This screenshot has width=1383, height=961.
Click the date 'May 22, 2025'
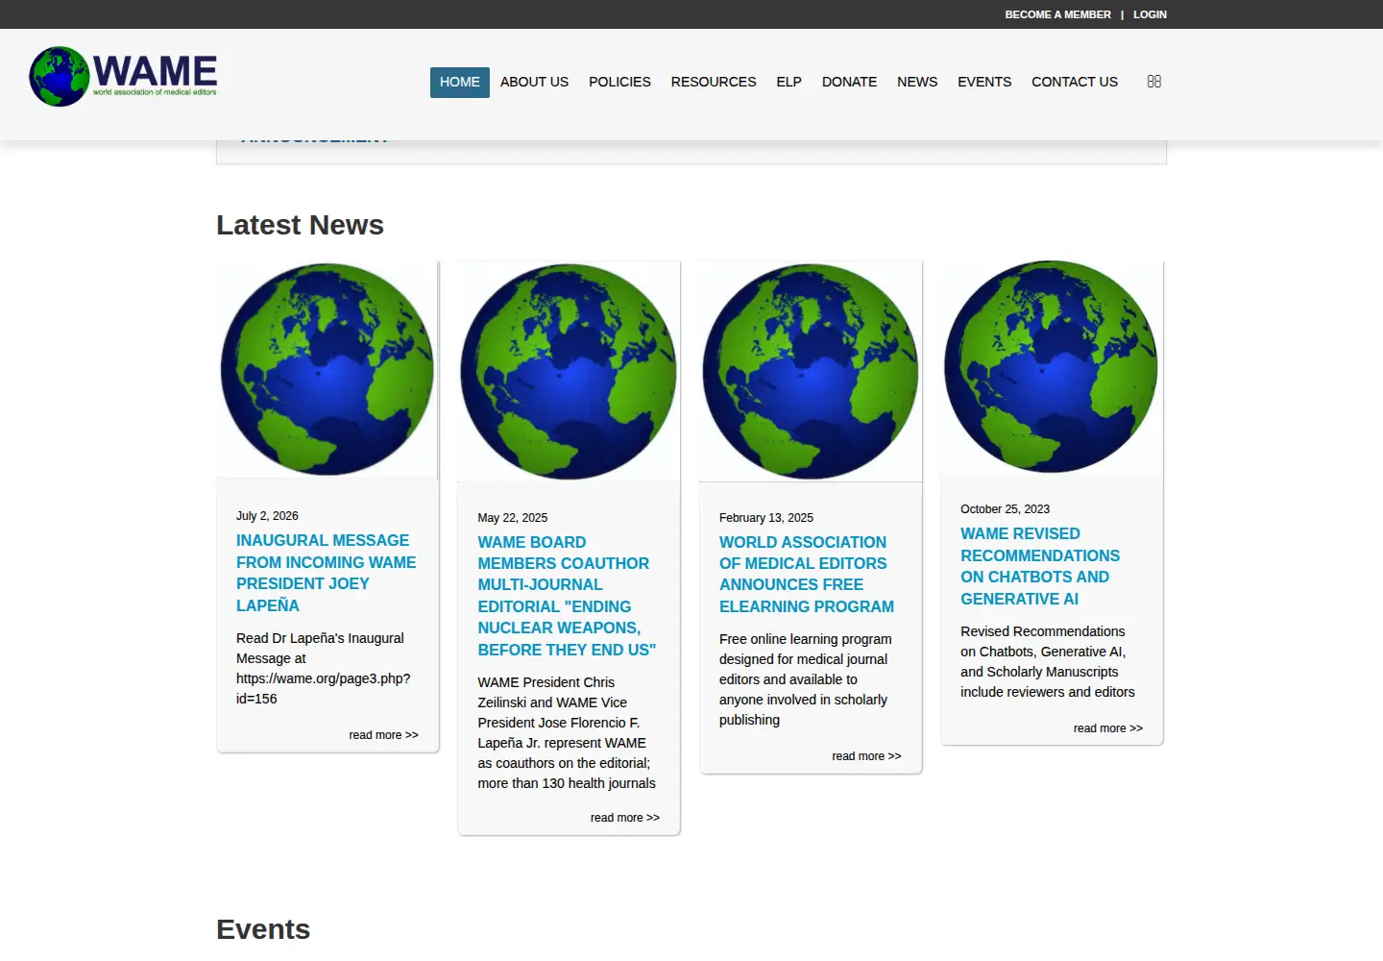pyautogui.click(x=512, y=518)
